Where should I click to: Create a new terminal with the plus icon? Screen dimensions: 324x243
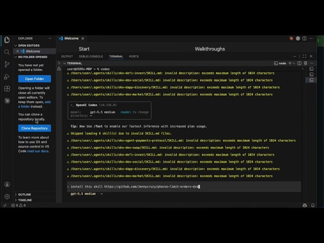point(290,63)
